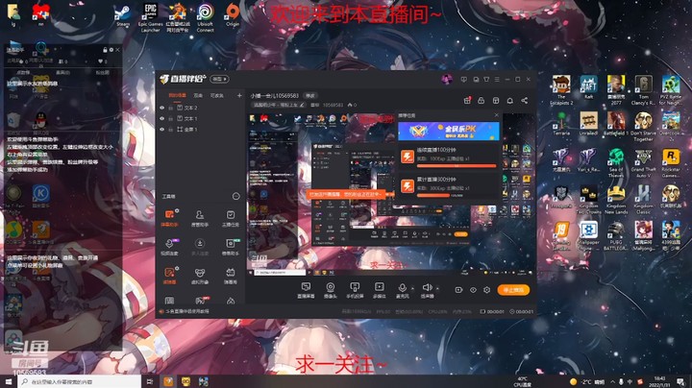
Task: Switch to the second scene tab
Action: 198,96
